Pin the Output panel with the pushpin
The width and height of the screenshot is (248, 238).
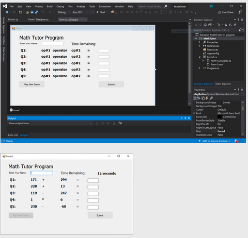coord(185,118)
